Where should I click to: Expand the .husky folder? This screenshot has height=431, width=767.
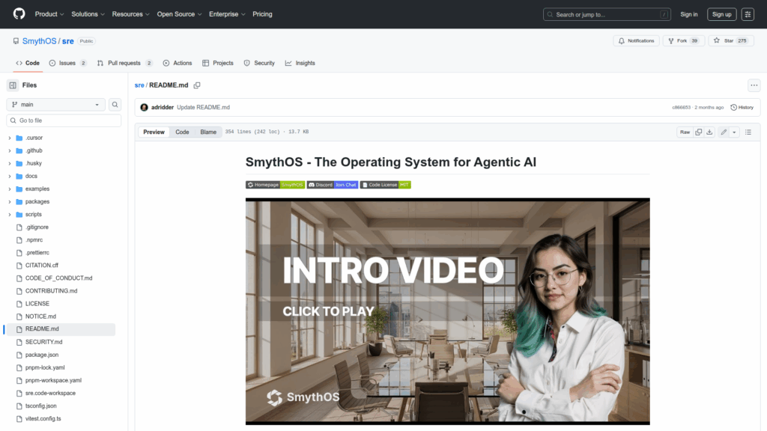[10, 163]
